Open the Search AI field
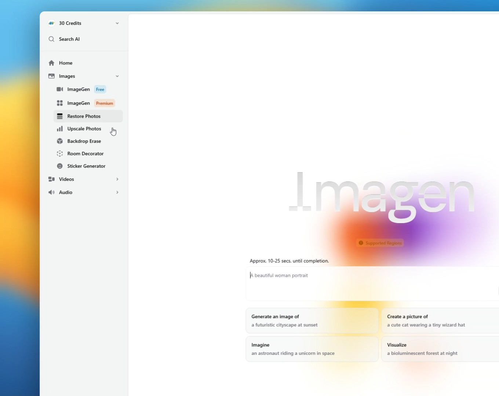499x396 pixels. pos(84,39)
